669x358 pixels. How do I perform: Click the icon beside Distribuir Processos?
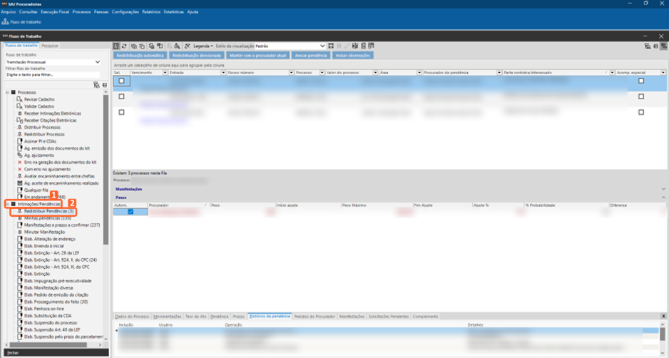[x=19, y=128]
